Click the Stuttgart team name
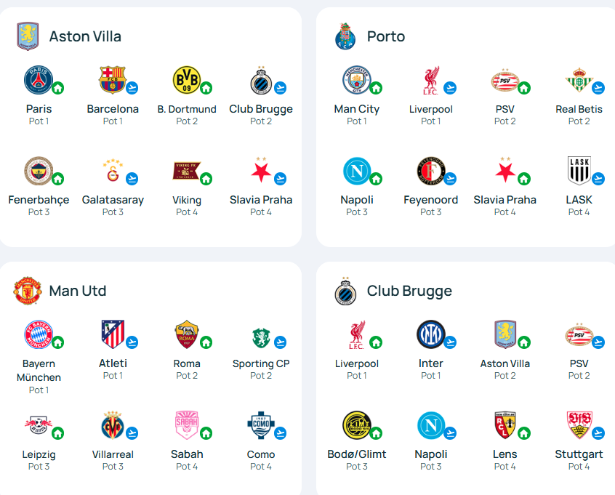 tap(579, 454)
